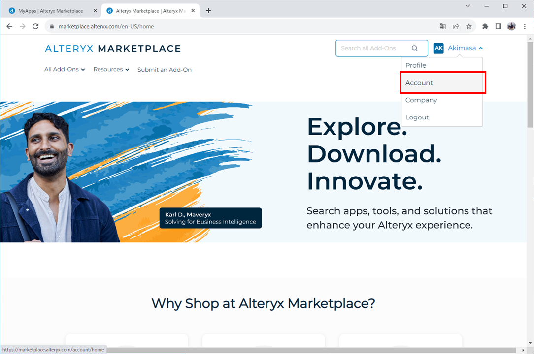
Task: Reload the page
Action: 35,26
